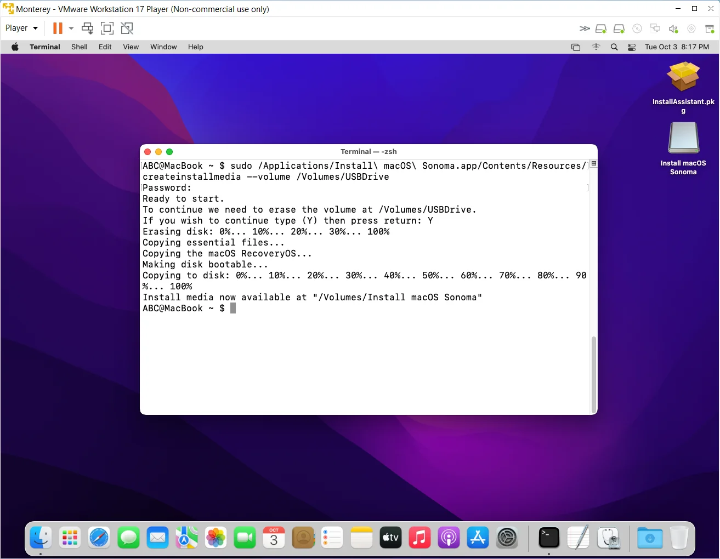The width and height of the screenshot is (720, 559).
Task: Click the VMware virtual hard disk device icon
Action: coord(601,28)
